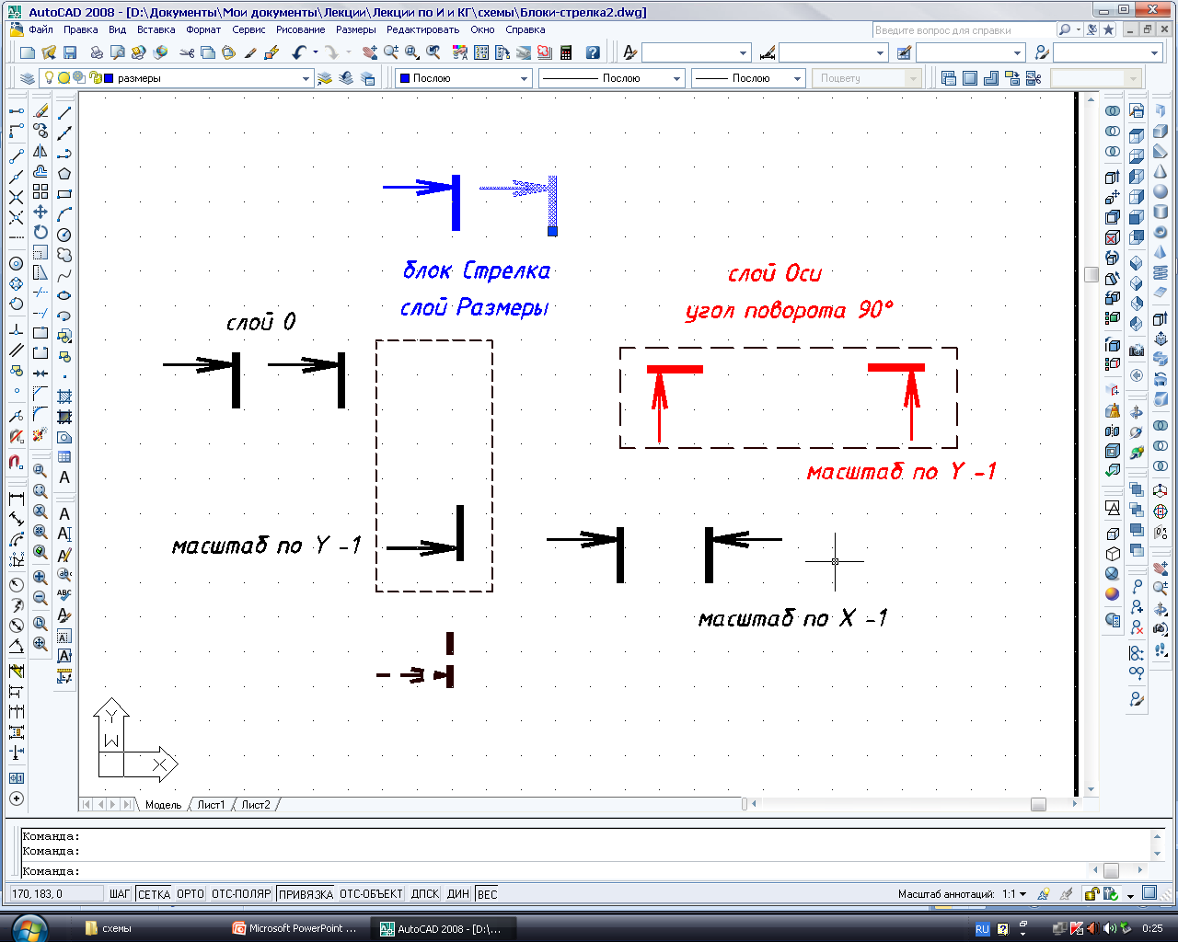Screen dimensions: 1178x942
Task: Click the horizontal scrollbar thumb
Action: (x=1038, y=804)
